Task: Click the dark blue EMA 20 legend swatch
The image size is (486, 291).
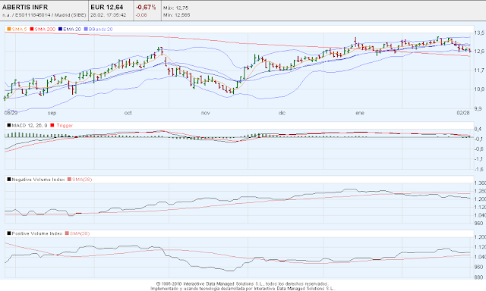Action: click(61, 29)
